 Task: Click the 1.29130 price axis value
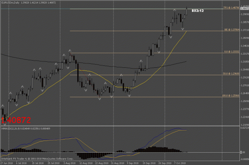pyautogui.click(x=245, y=77)
